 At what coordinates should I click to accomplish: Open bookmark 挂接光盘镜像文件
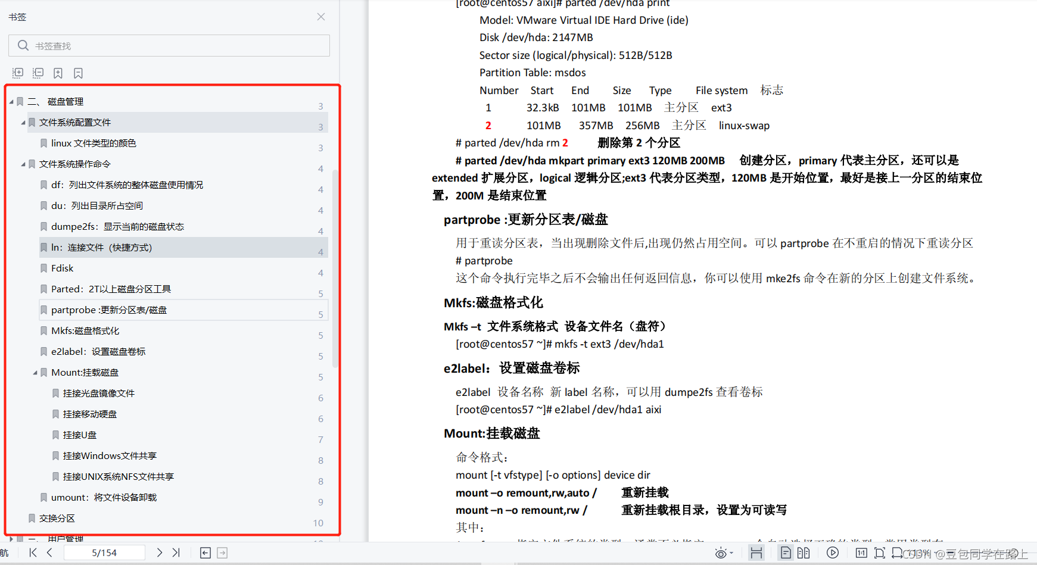click(99, 394)
